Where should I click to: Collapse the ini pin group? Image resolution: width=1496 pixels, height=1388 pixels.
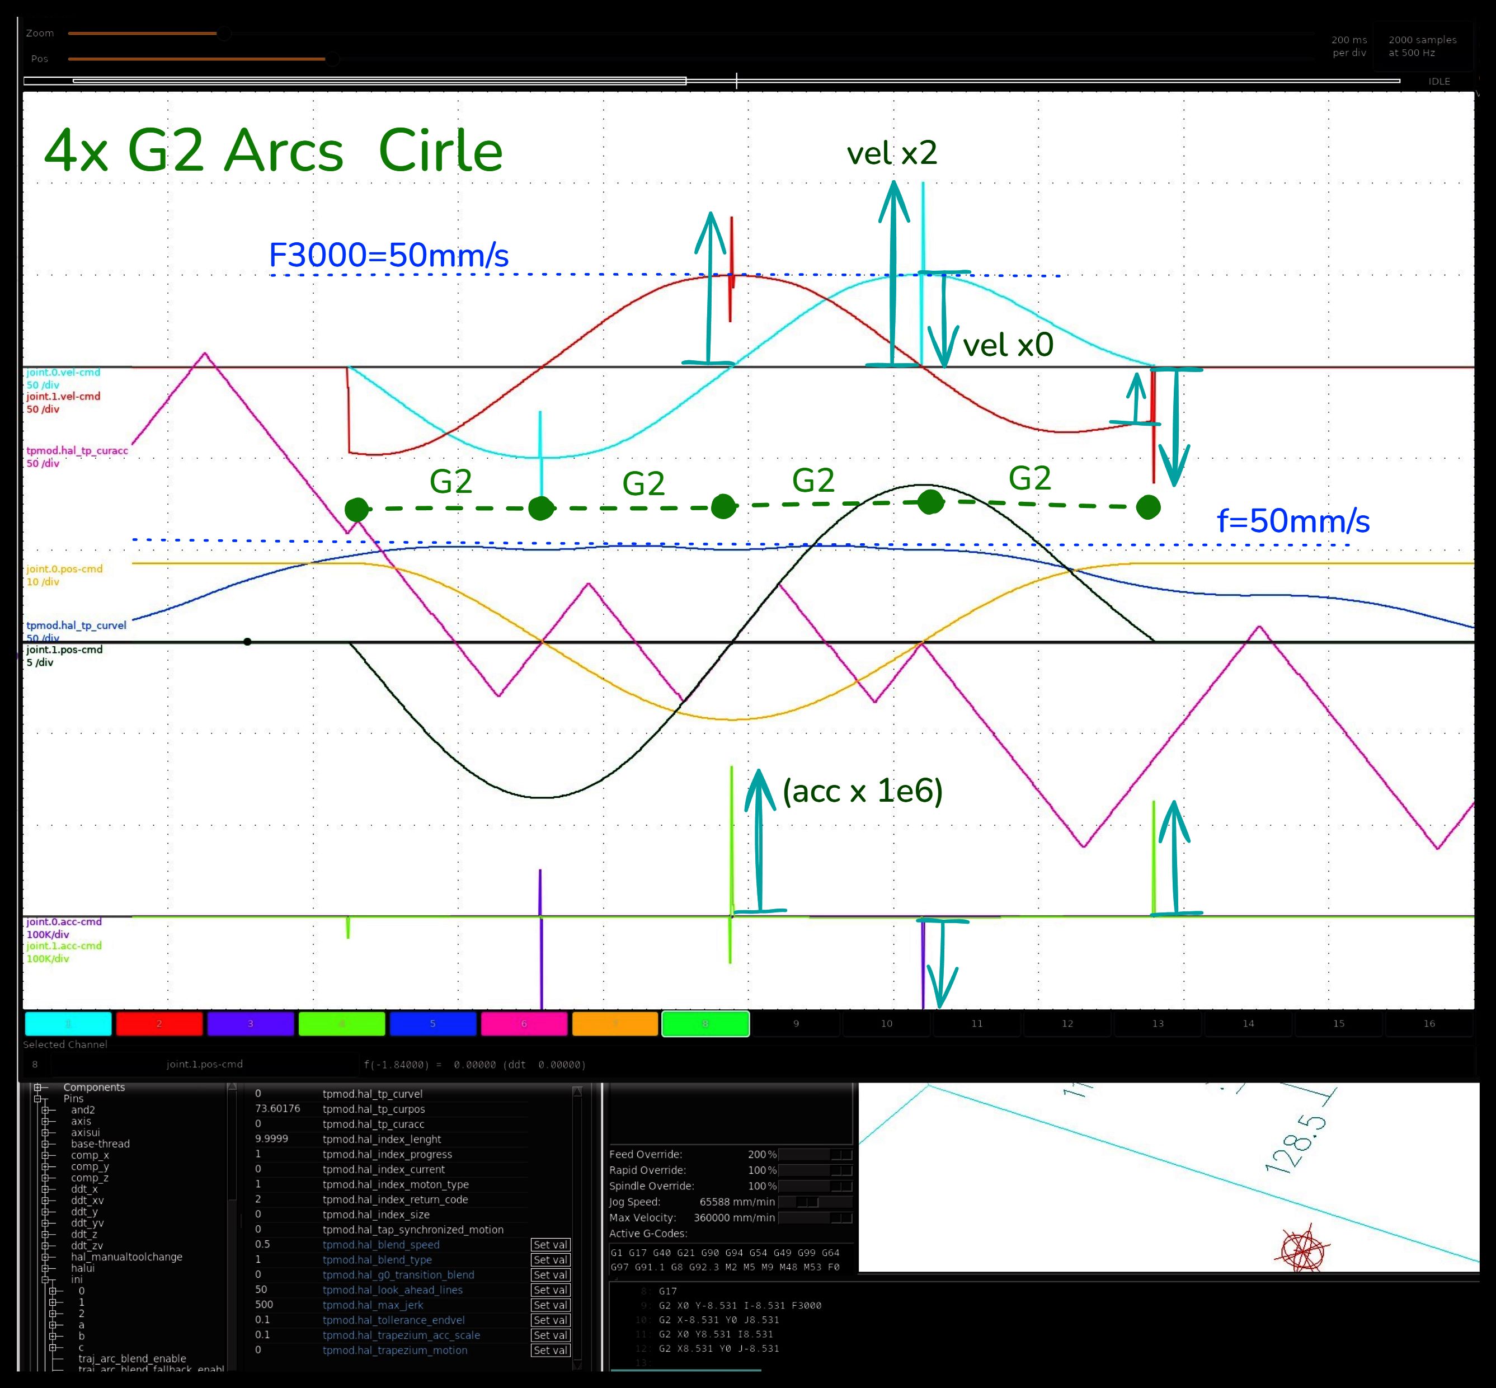coord(45,1279)
